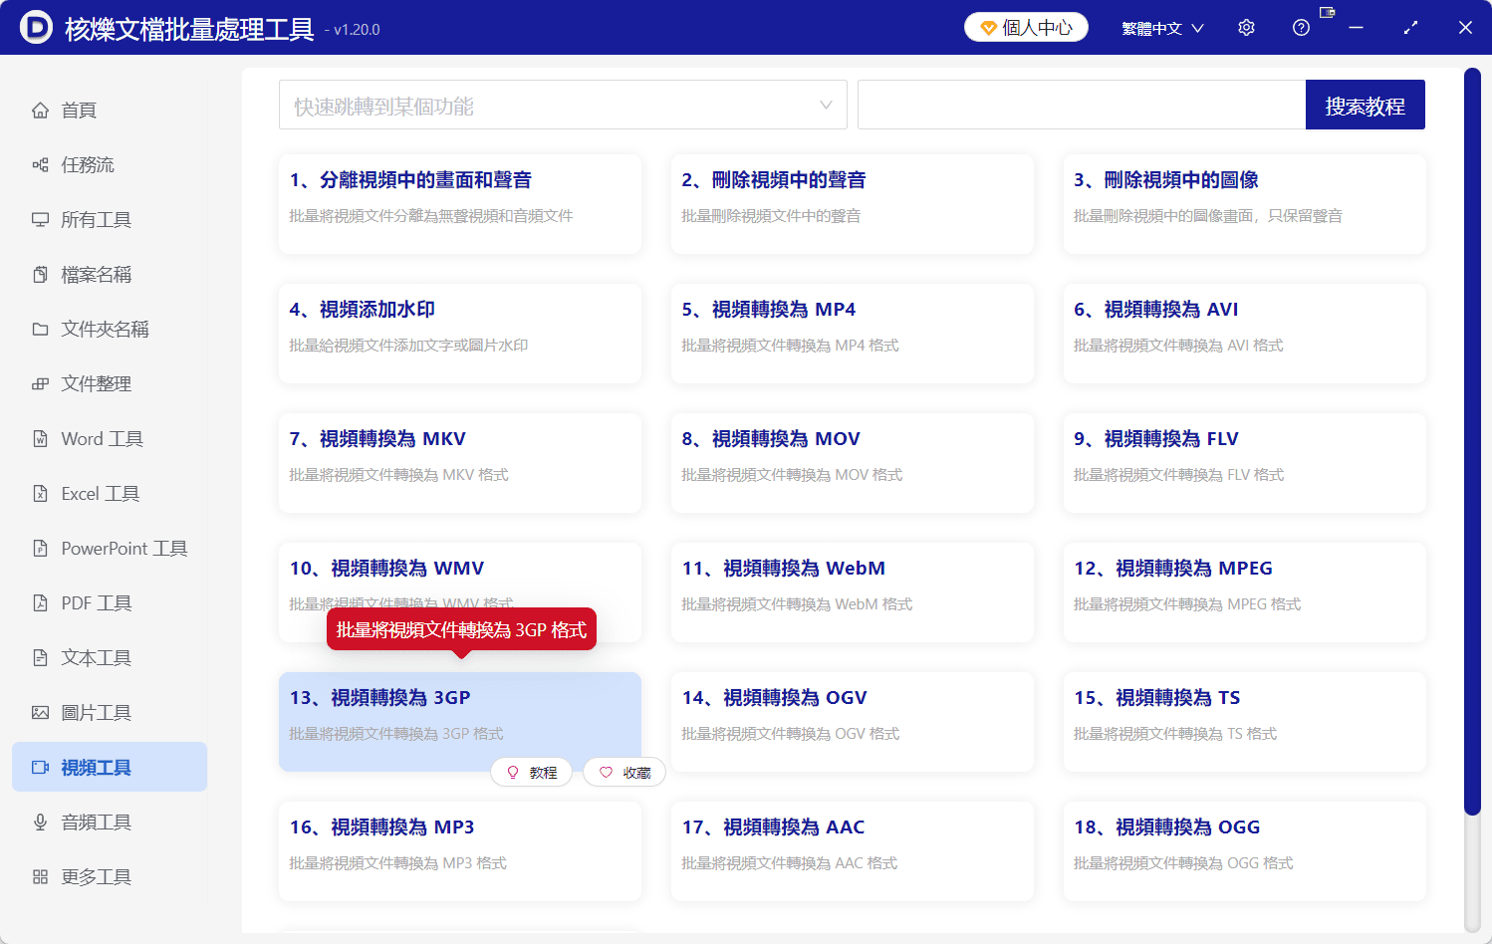The height and width of the screenshot is (944, 1492).
Task: Open card 5 視頻轉換為 MP4
Action: pos(853,334)
